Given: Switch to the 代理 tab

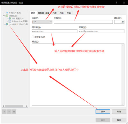Looking at the screenshot, I should point(54,13).
